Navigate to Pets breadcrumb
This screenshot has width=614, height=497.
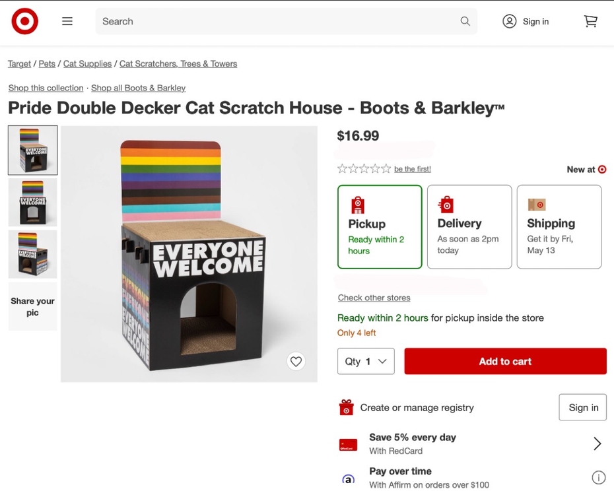click(x=47, y=64)
